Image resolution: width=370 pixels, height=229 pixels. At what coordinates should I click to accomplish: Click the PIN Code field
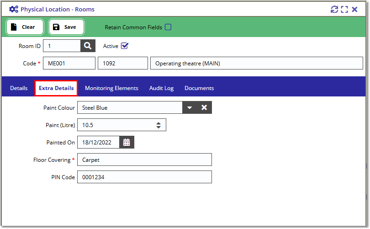coord(144,177)
